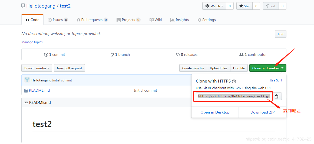Open the 1 commit history

[x=55, y=54]
